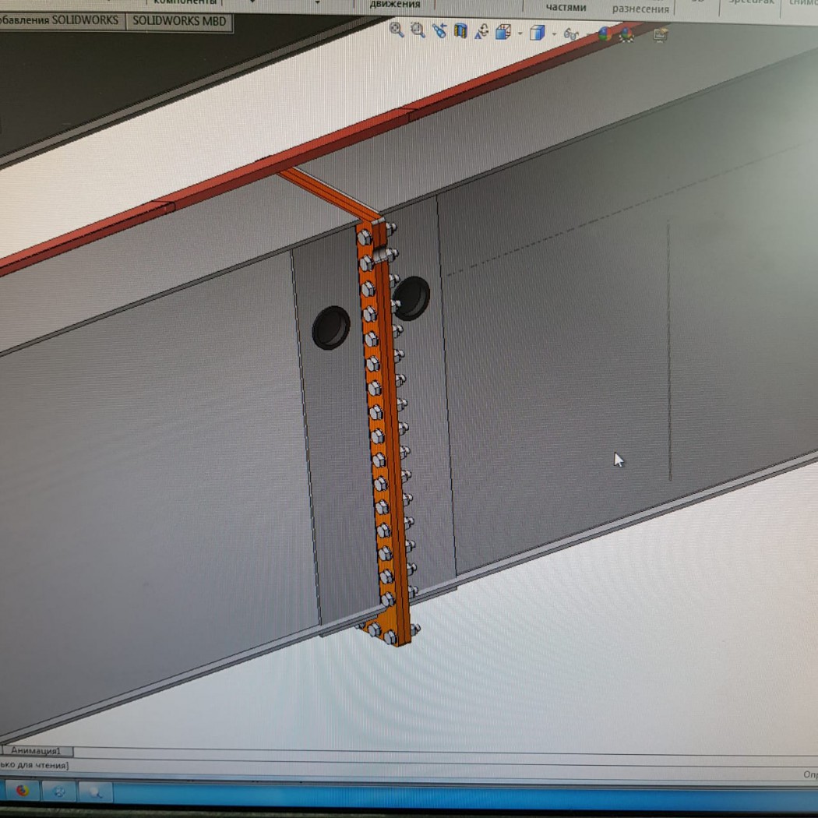818x818 pixels.
Task: Expand the View Orientation dropdown arrow
Action: click(x=519, y=33)
